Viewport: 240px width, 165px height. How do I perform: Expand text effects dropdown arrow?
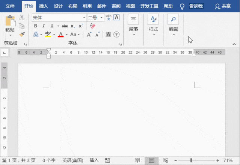tap(41, 35)
